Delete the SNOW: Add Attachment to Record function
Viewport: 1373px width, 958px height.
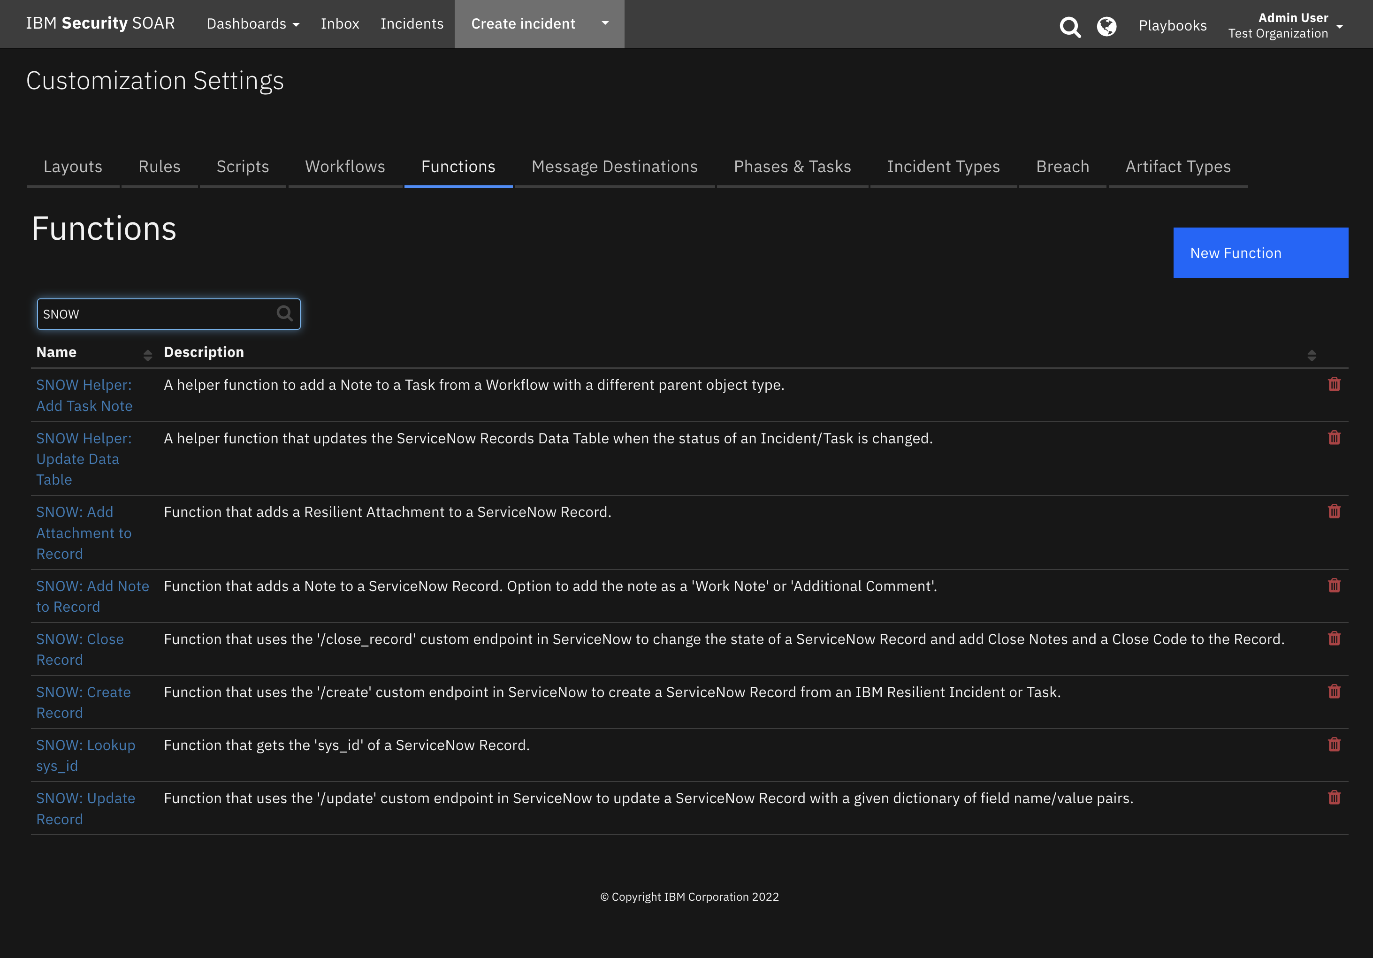coord(1335,511)
